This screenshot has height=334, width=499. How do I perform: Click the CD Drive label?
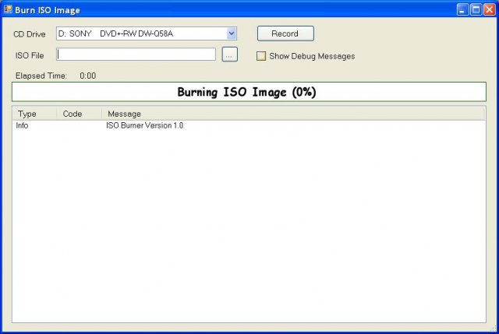pos(30,34)
